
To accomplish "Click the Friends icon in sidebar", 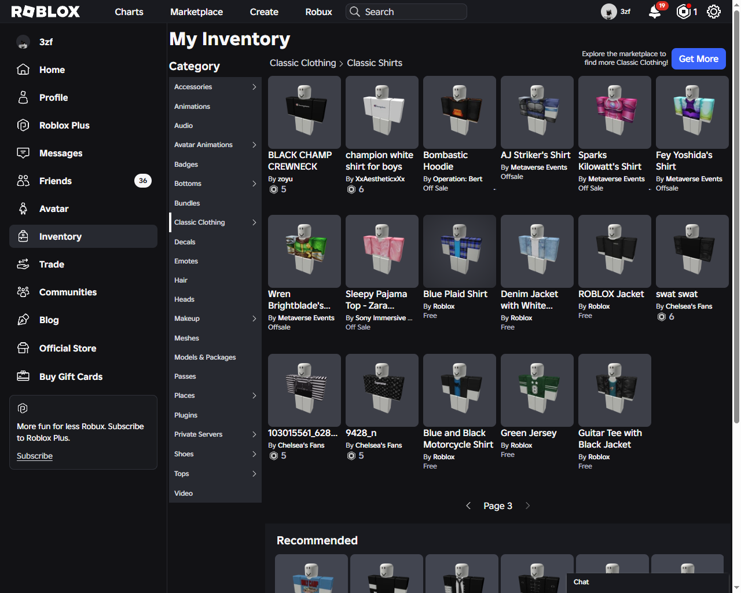I will [23, 181].
